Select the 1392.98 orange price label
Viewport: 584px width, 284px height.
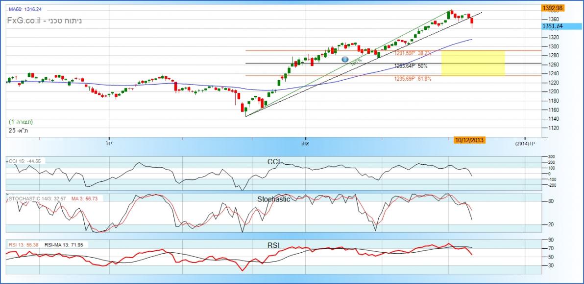(553, 8)
